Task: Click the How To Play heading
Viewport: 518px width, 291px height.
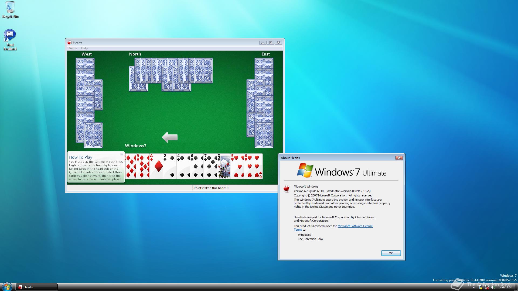Action: 81,157
